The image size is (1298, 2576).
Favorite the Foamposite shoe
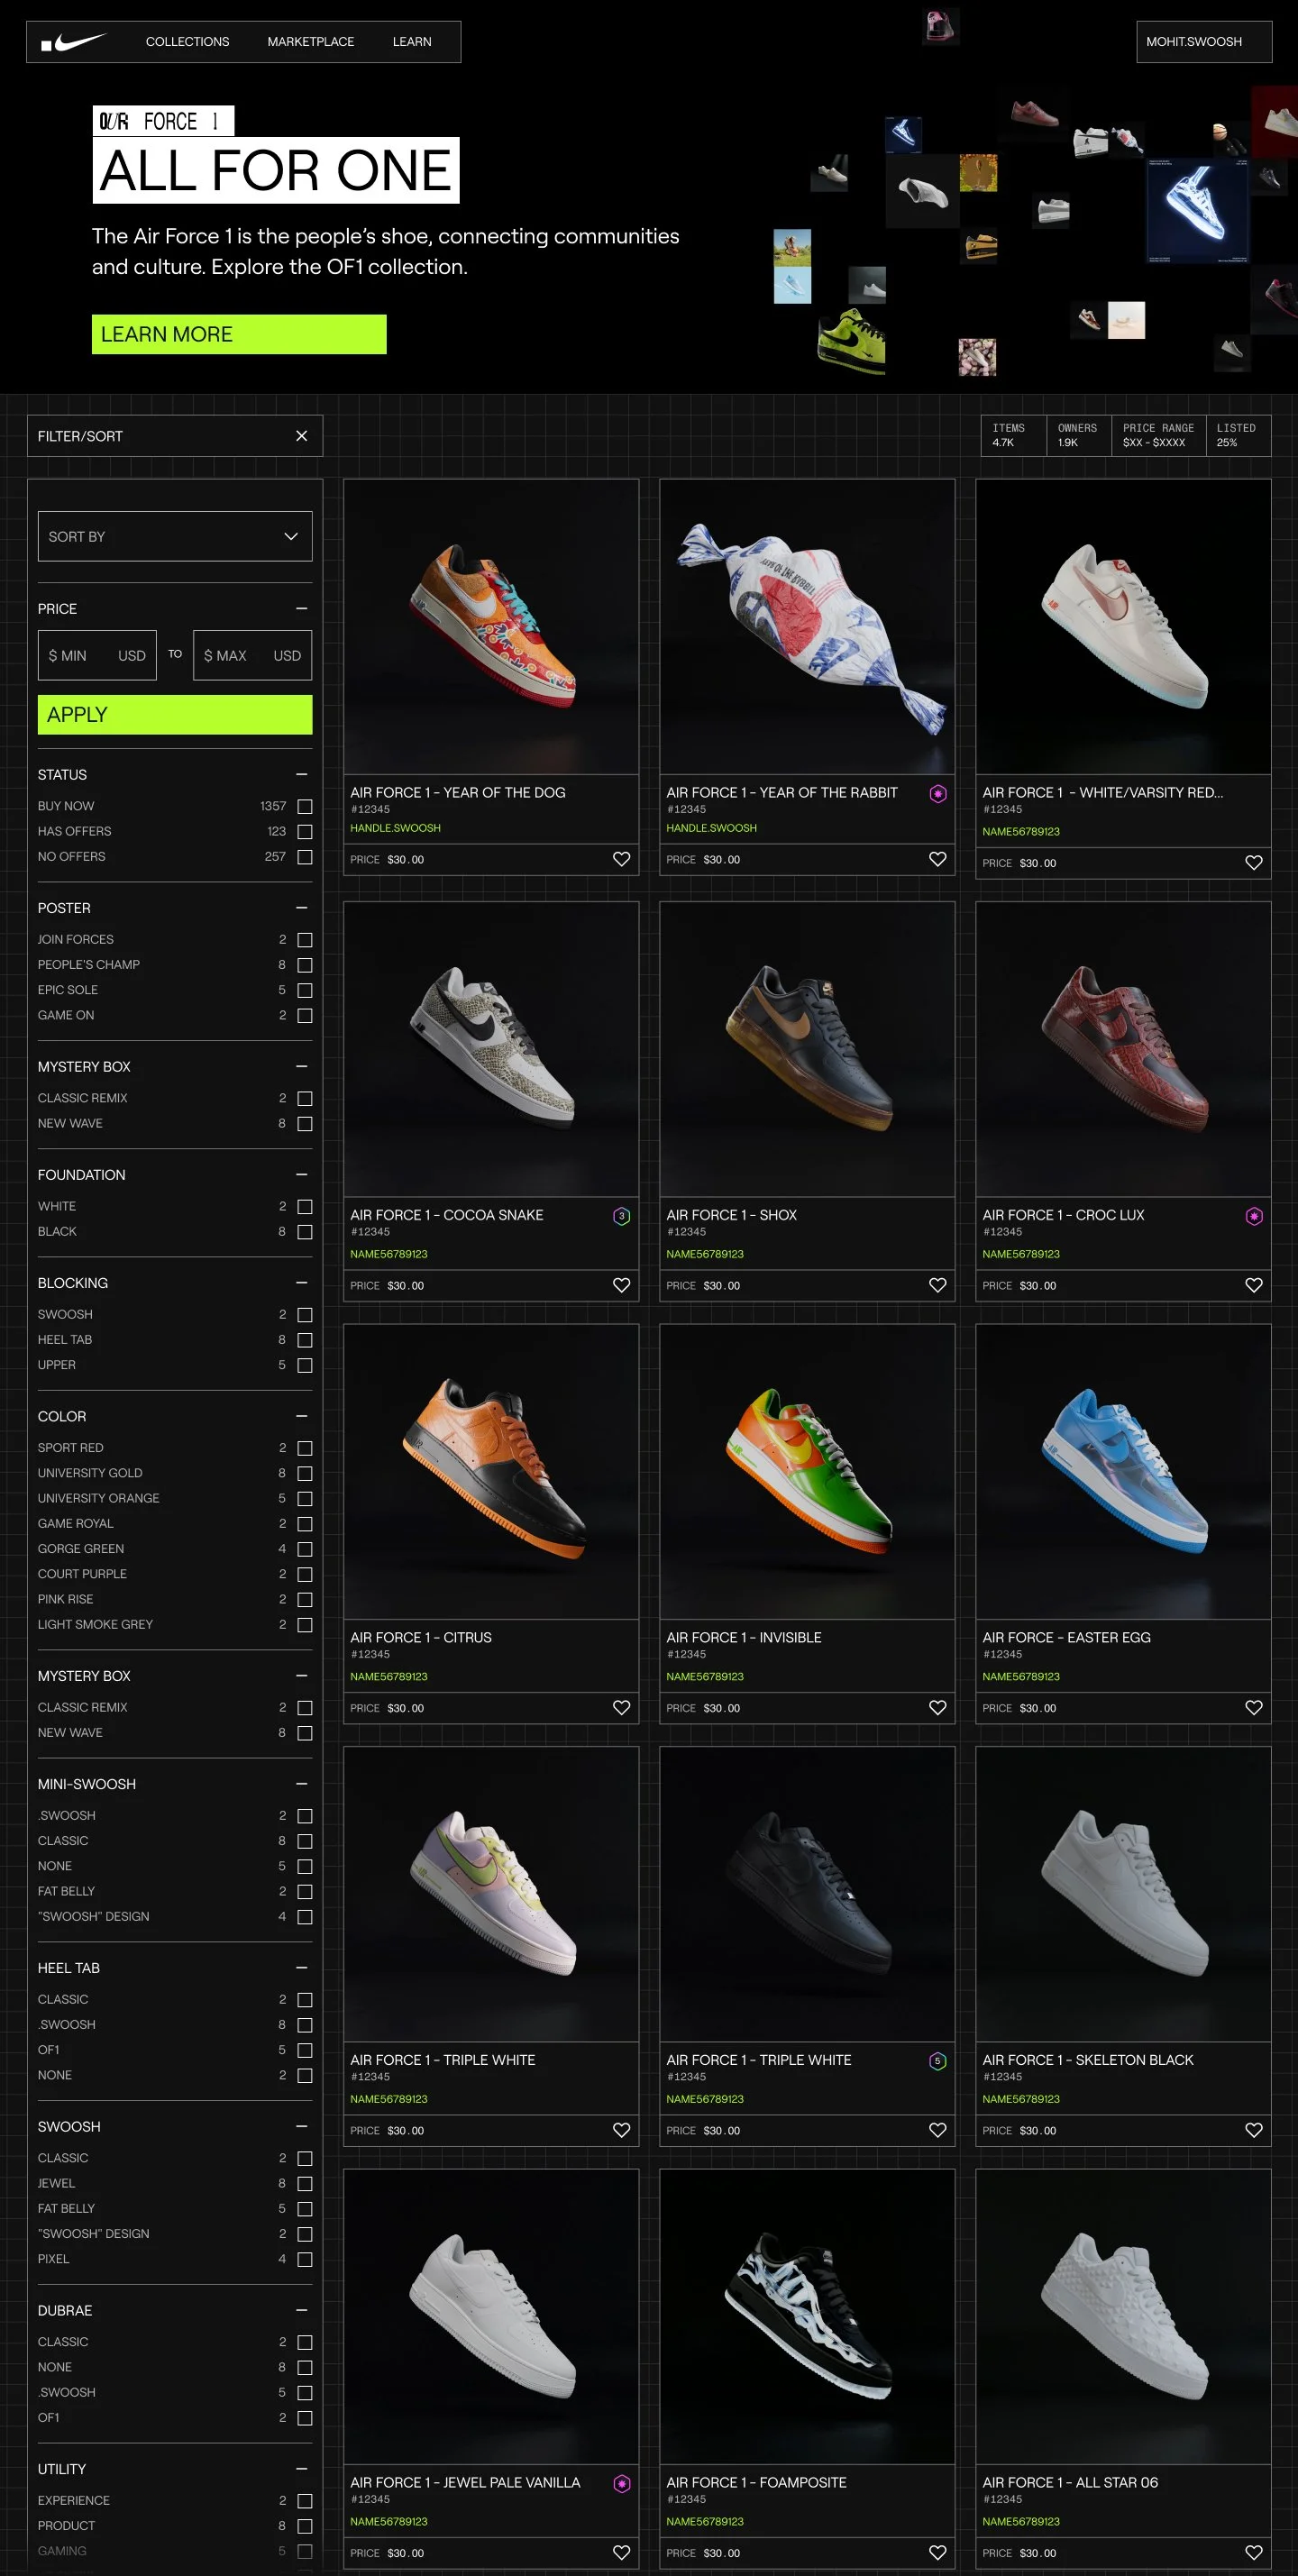click(x=937, y=2552)
